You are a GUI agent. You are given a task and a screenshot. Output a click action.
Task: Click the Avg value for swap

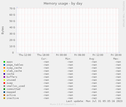tap(94, 83)
